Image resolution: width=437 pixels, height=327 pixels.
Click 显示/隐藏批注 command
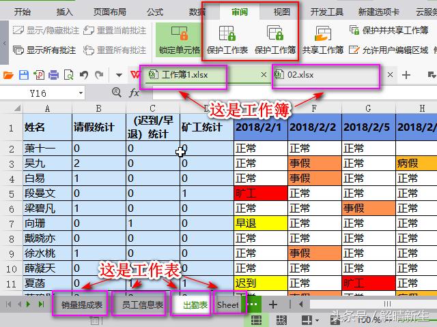tap(46, 30)
